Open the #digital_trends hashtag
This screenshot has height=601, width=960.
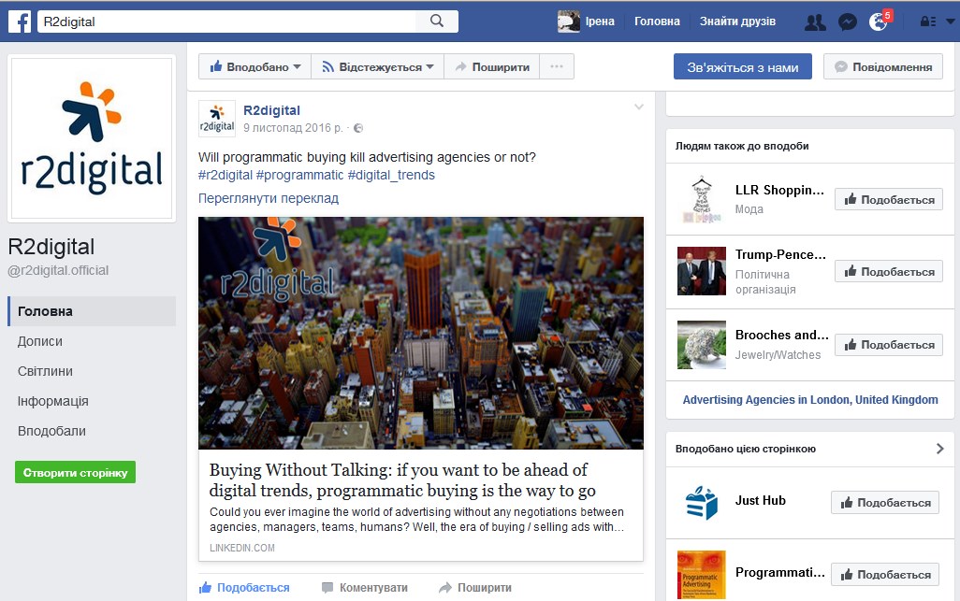[391, 175]
